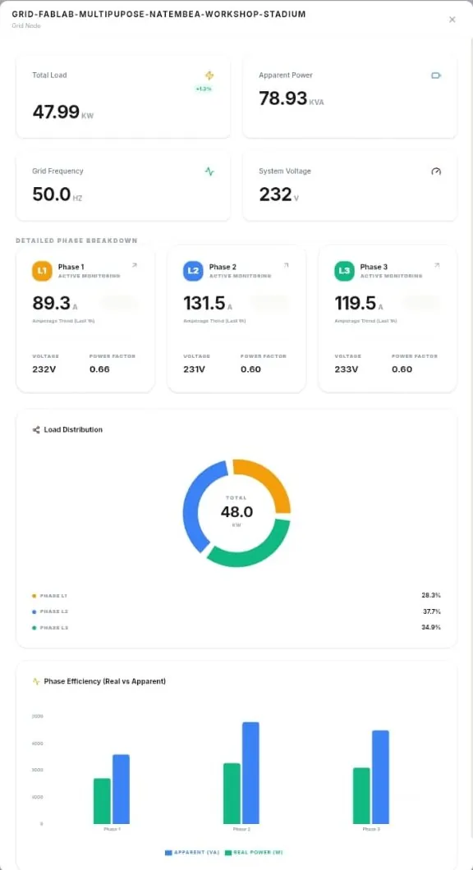473x870 pixels.
Task: Click Phase 3 power factor 0.60
Action: pyautogui.click(x=402, y=369)
